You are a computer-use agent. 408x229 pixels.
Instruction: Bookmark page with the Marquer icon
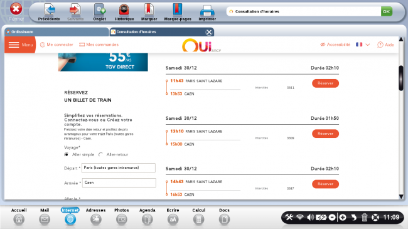(149, 10)
